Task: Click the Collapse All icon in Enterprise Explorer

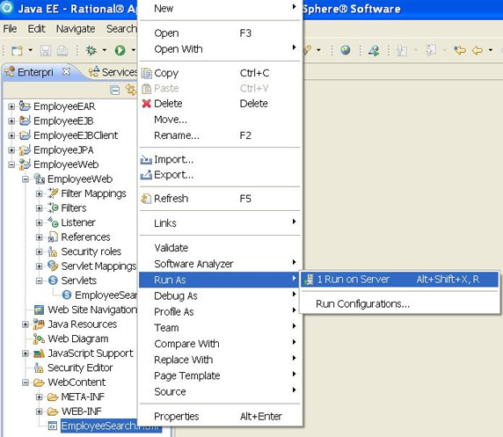Action: click(114, 91)
